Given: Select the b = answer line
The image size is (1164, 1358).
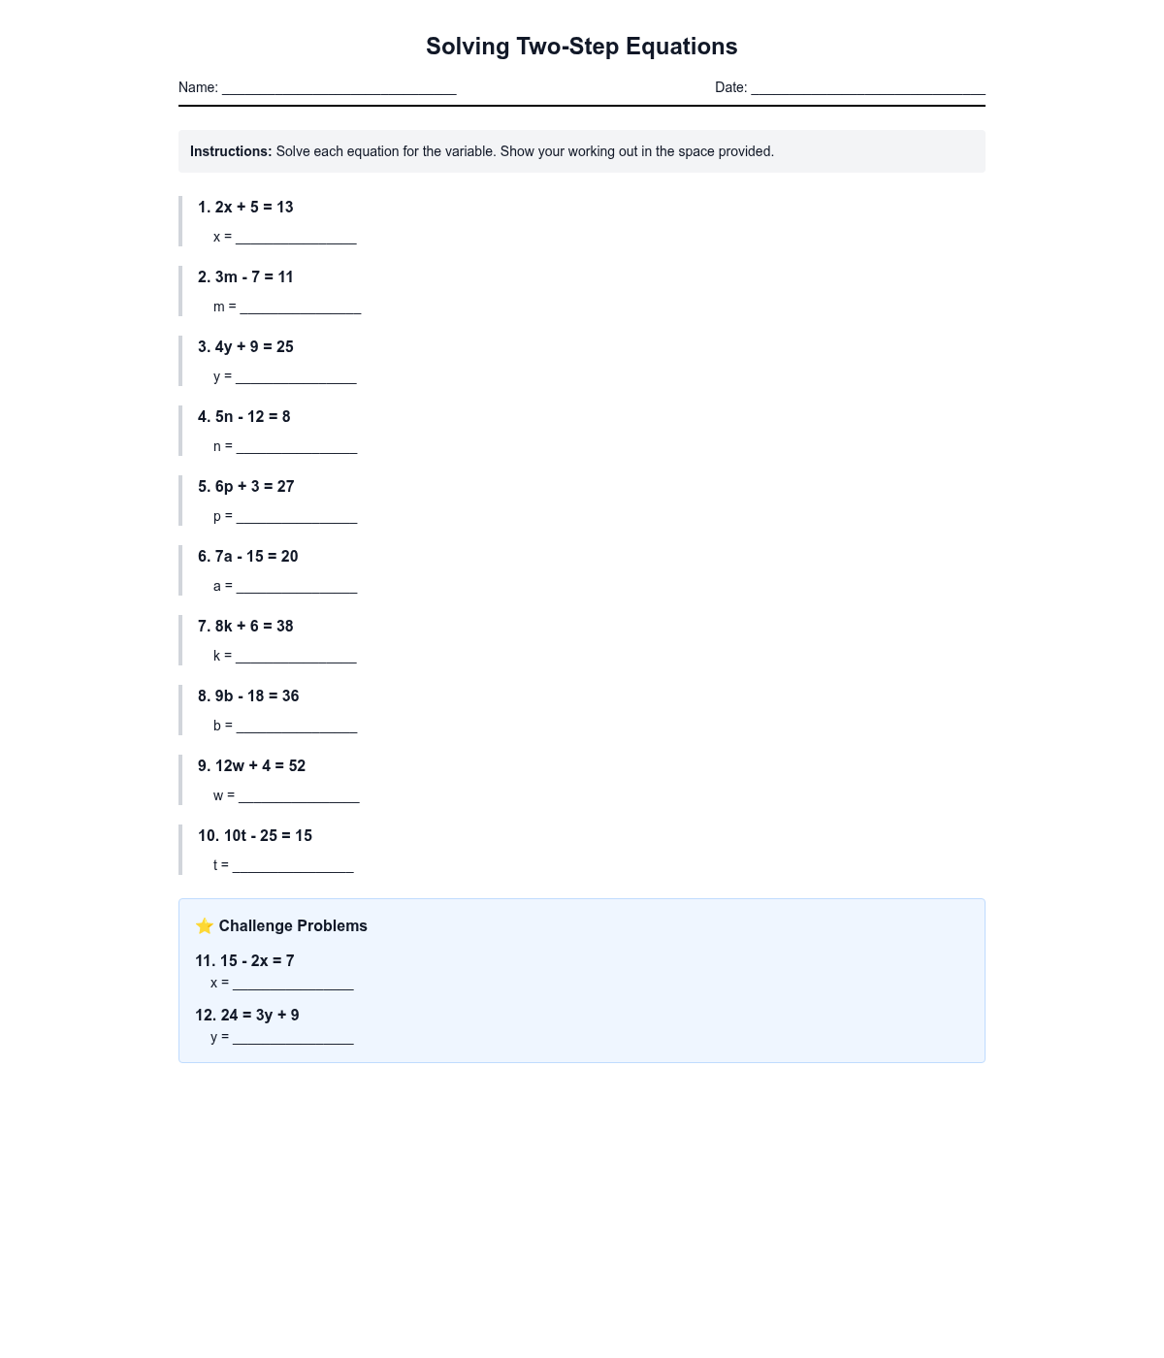Looking at the screenshot, I should [x=297, y=726].
